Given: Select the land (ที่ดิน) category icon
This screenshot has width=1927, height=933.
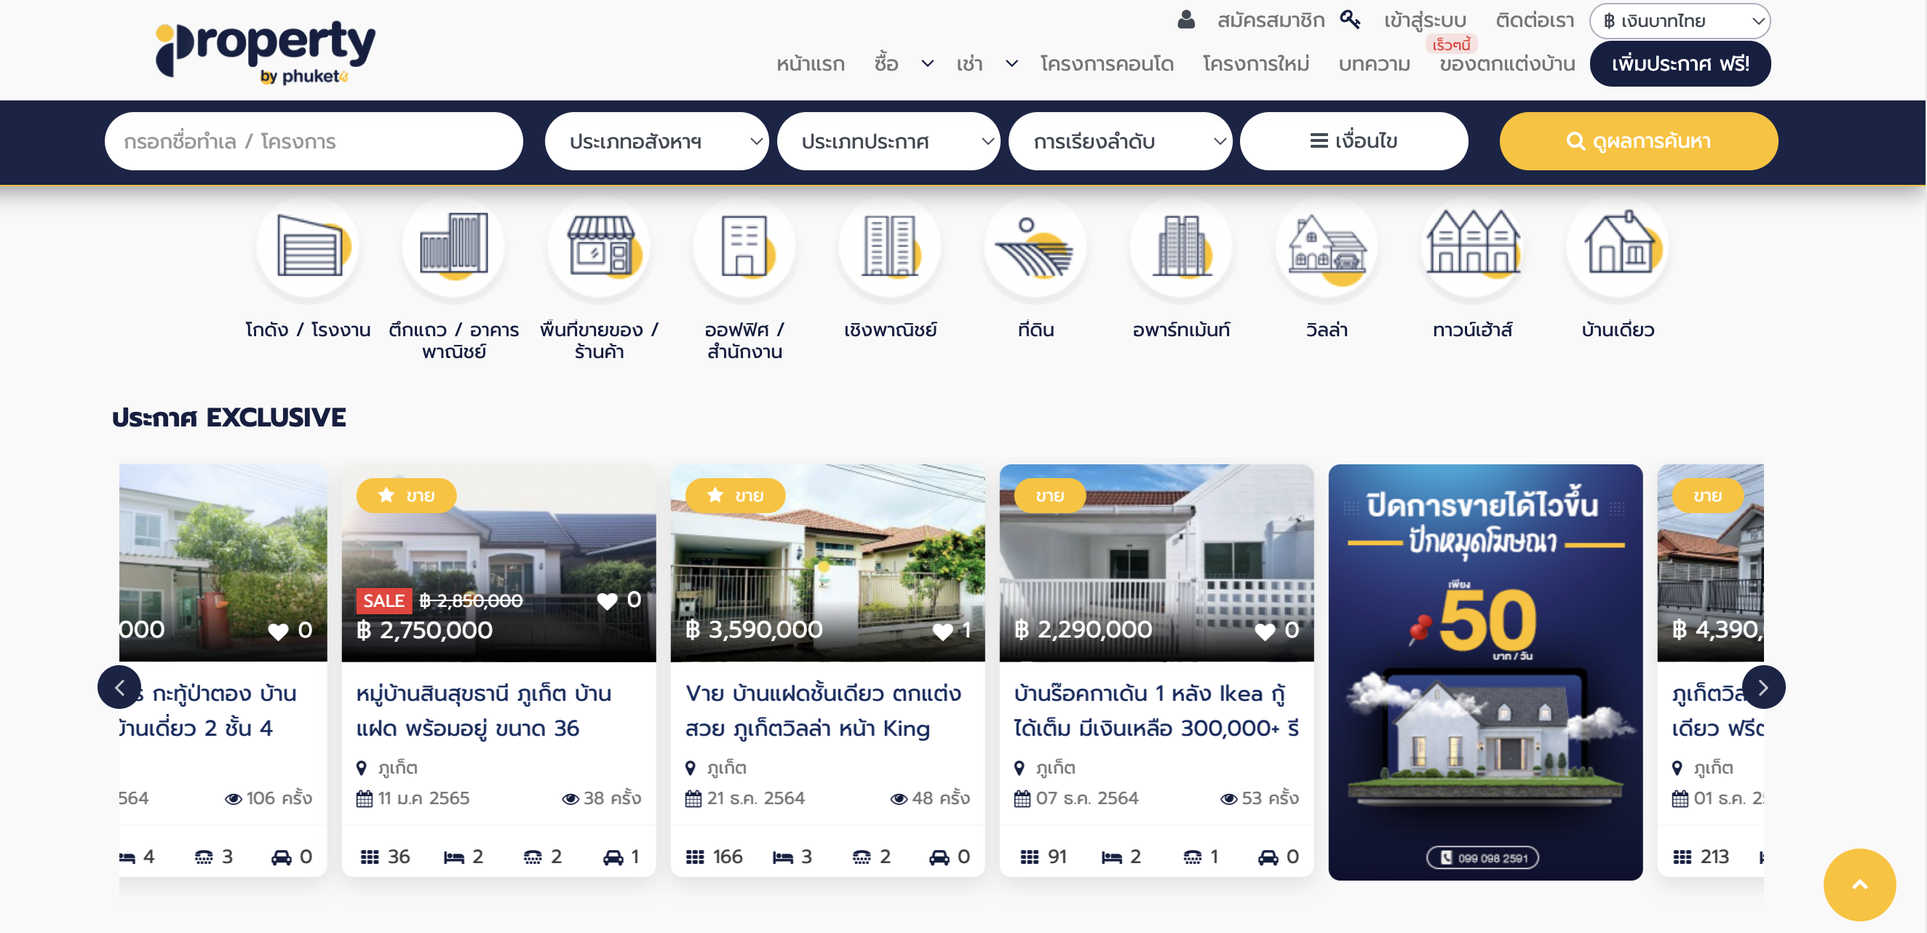Looking at the screenshot, I should coord(1036,247).
